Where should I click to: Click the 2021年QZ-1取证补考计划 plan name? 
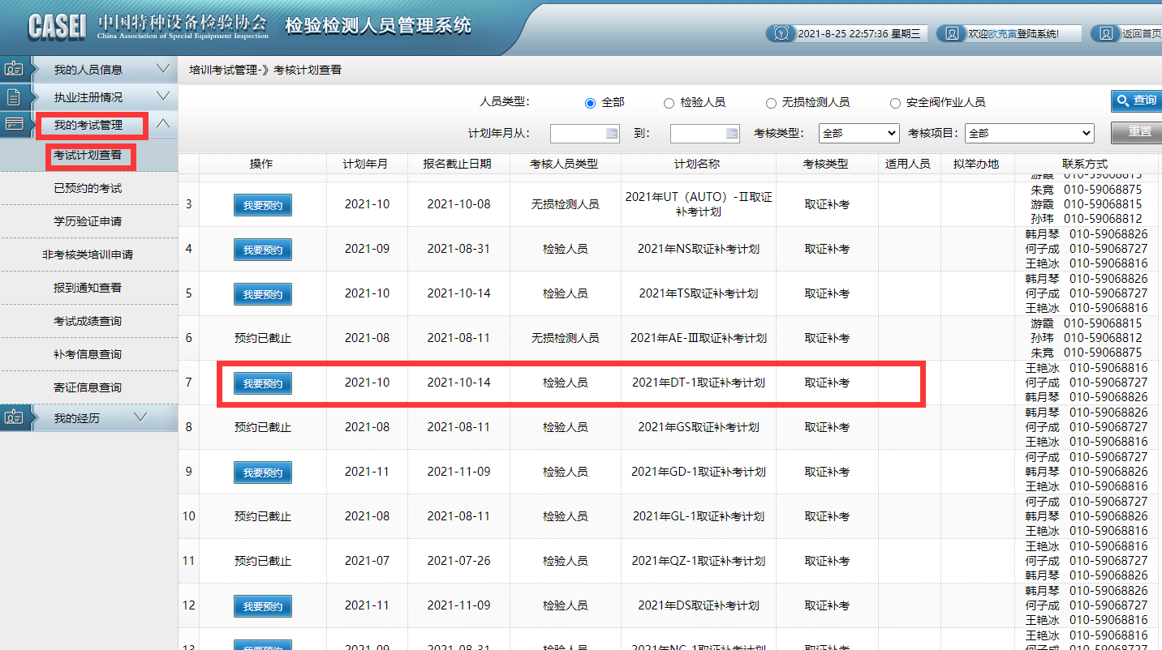(x=698, y=561)
